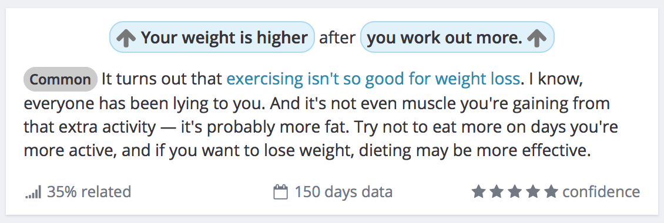Click the signal bars icon next to '35% related'
The image size is (664, 223).
click(33, 193)
